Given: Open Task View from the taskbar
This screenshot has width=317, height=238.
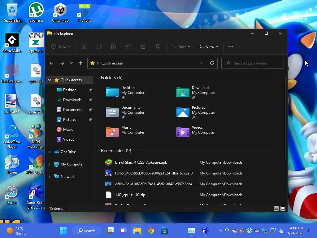Looking at the screenshot, I should pos(110,231).
